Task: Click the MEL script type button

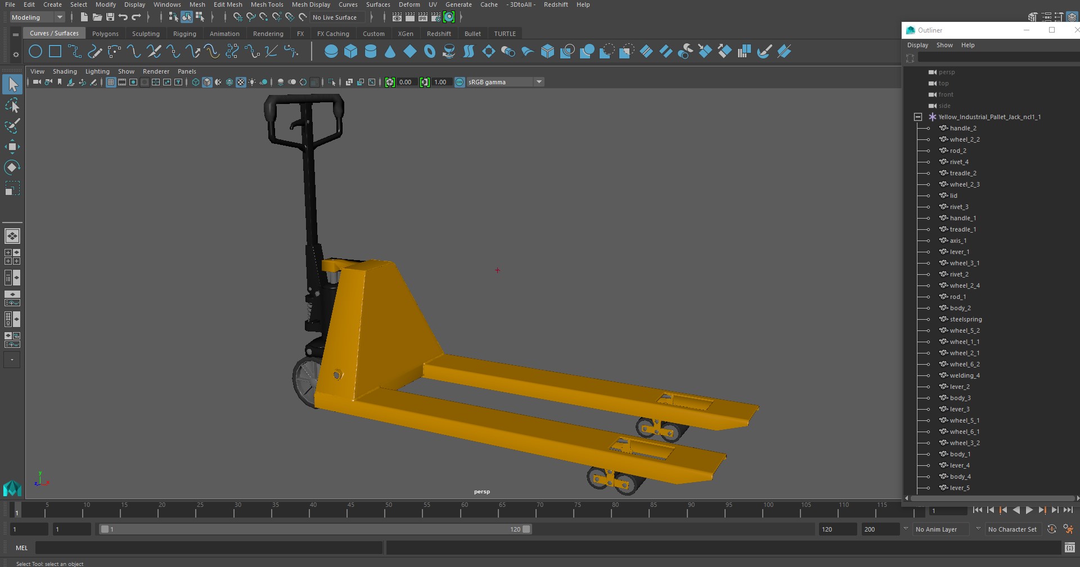Action: (21, 548)
